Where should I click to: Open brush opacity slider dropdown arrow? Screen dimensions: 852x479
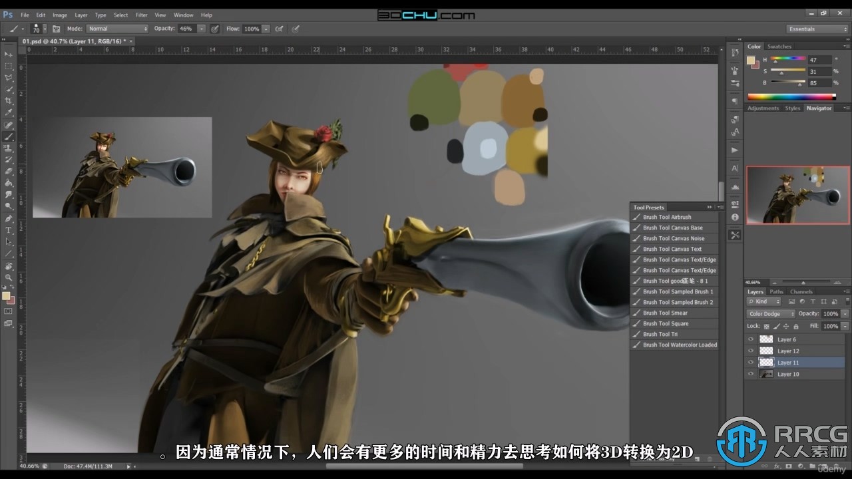pos(201,29)
